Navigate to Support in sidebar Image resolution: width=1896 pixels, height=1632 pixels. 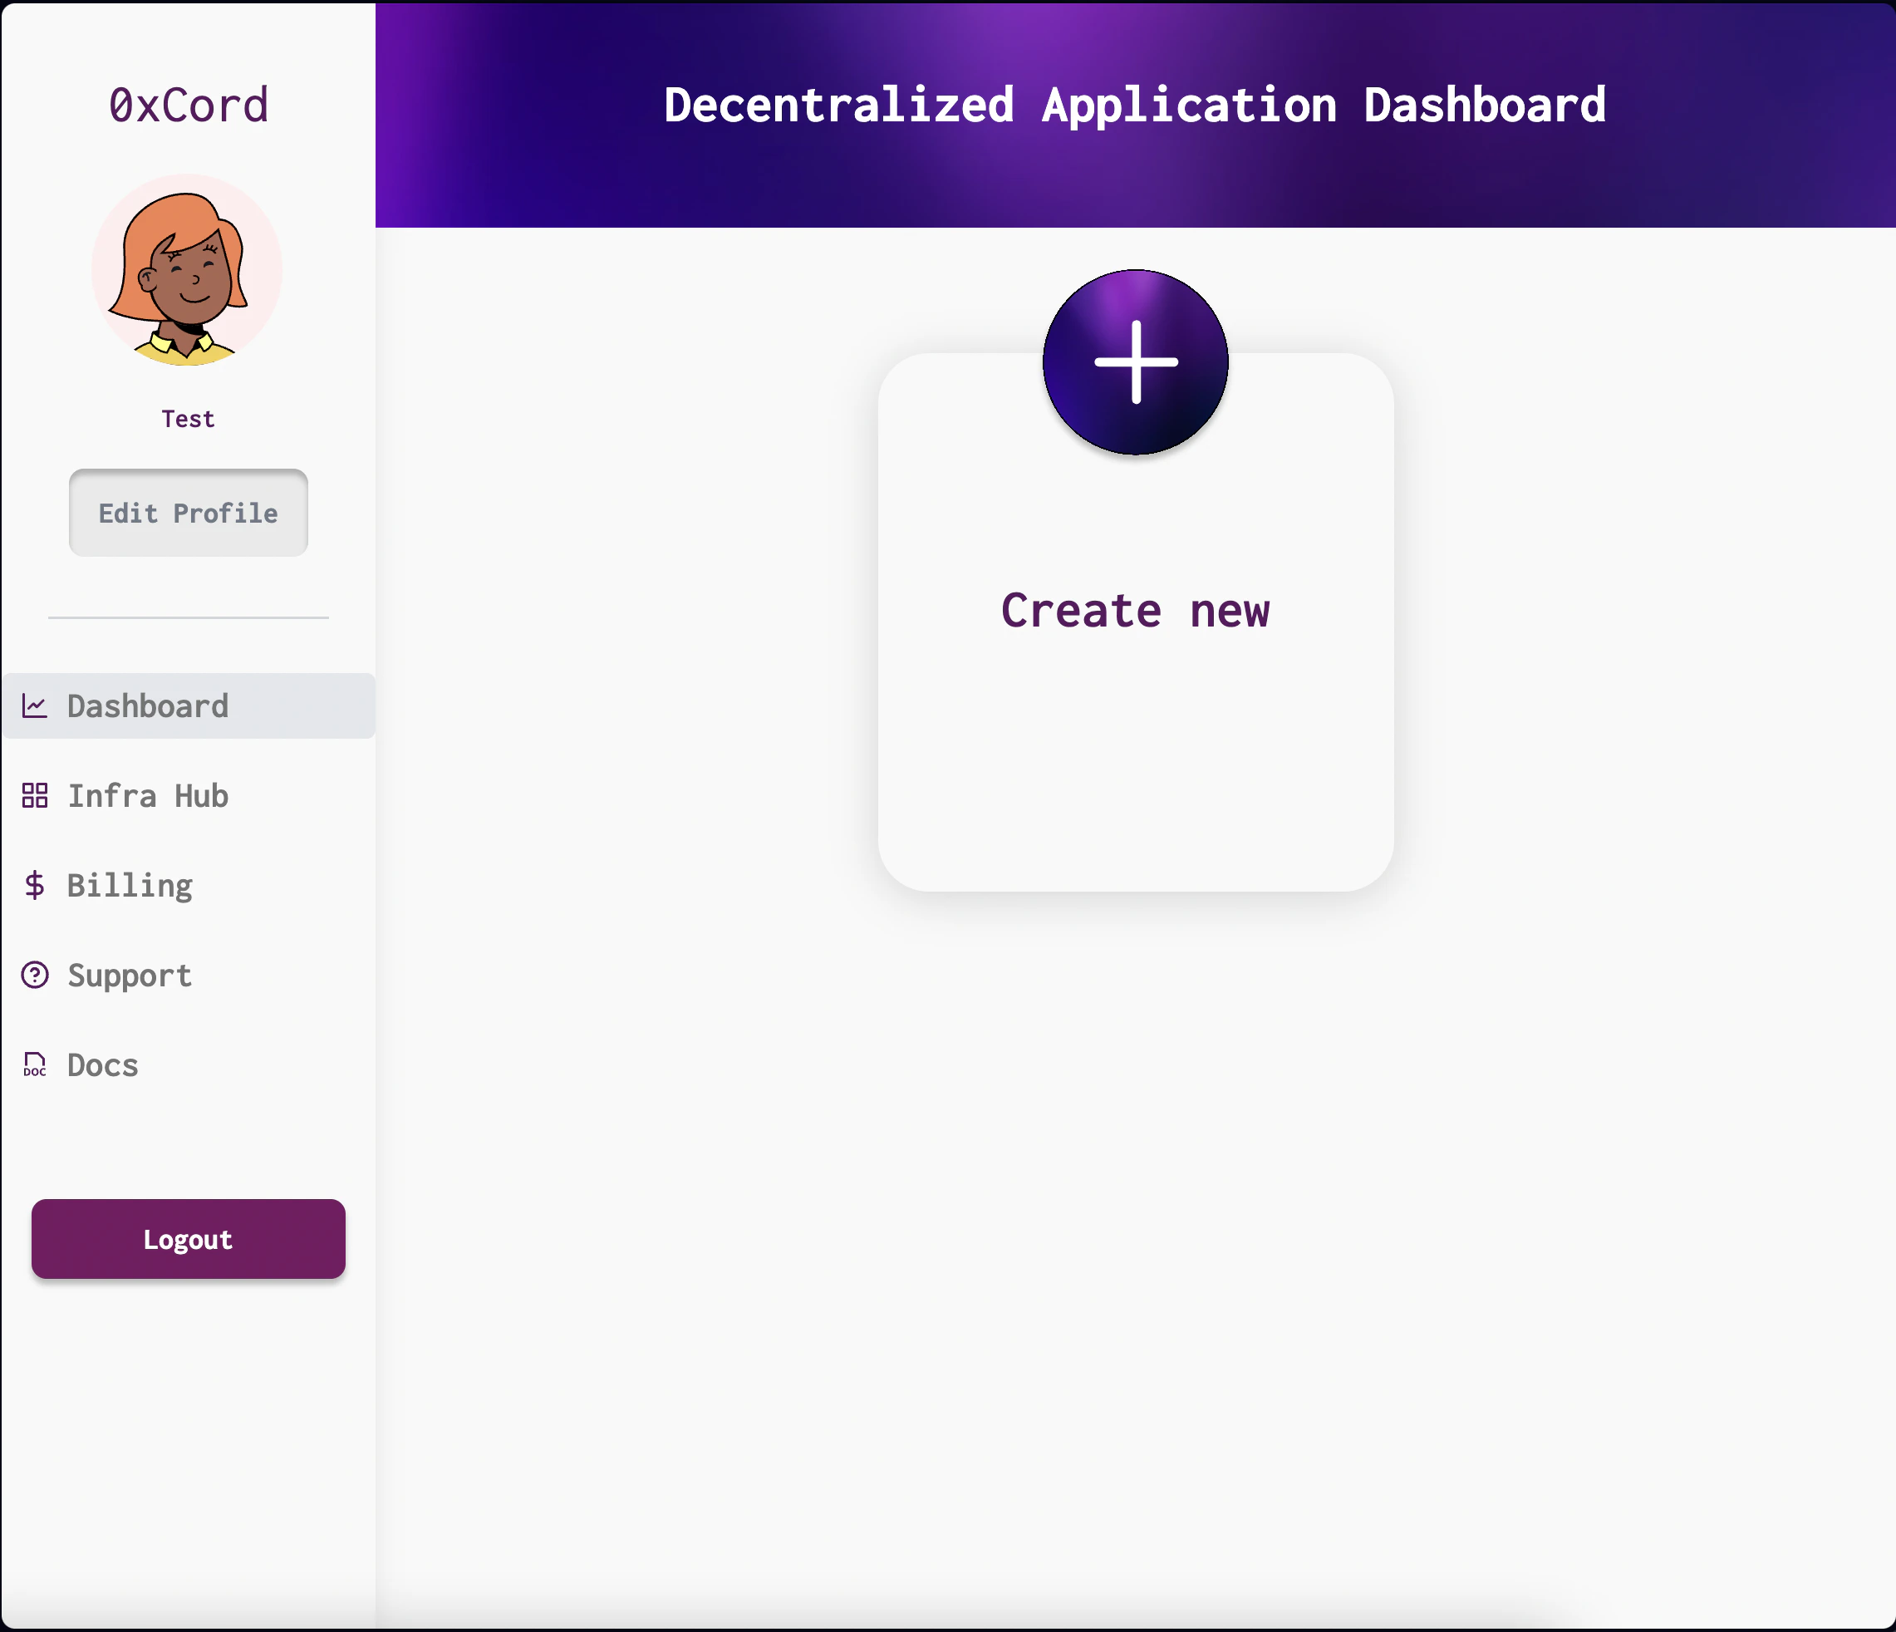click(x=130, y=976)
